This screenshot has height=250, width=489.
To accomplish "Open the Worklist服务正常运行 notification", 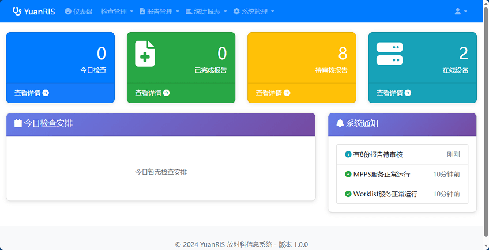I will pos(402,194).
